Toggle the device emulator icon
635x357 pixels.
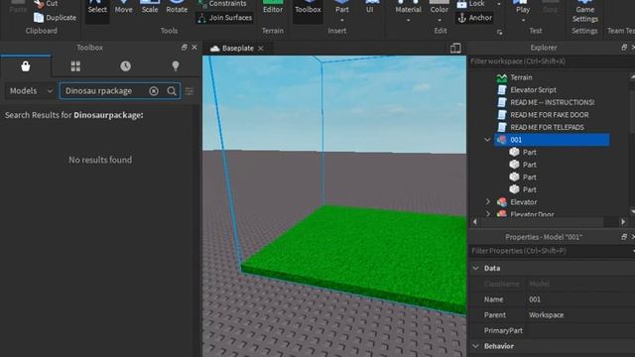click(455, 49)
